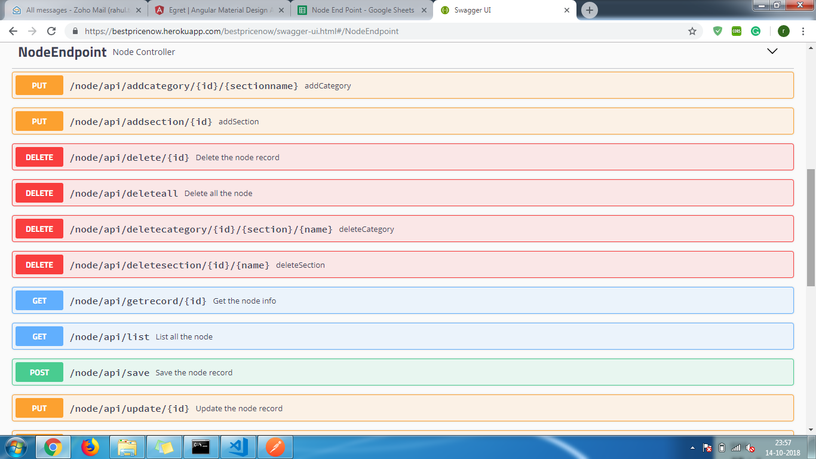Click the POST method button for save
The width and height of the screenshot is (816, 459).
coord(39,372)
